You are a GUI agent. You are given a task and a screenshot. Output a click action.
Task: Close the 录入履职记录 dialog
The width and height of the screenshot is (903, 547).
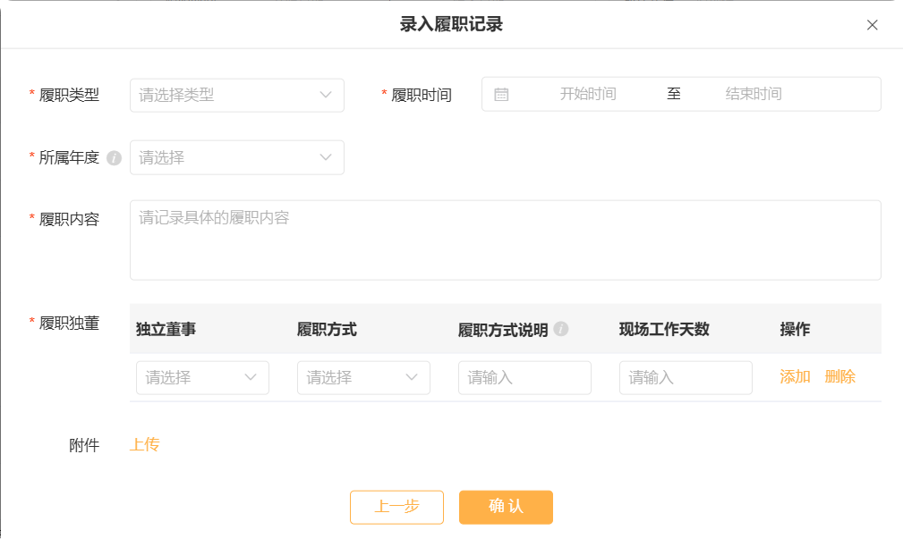[x=872, y=25]
